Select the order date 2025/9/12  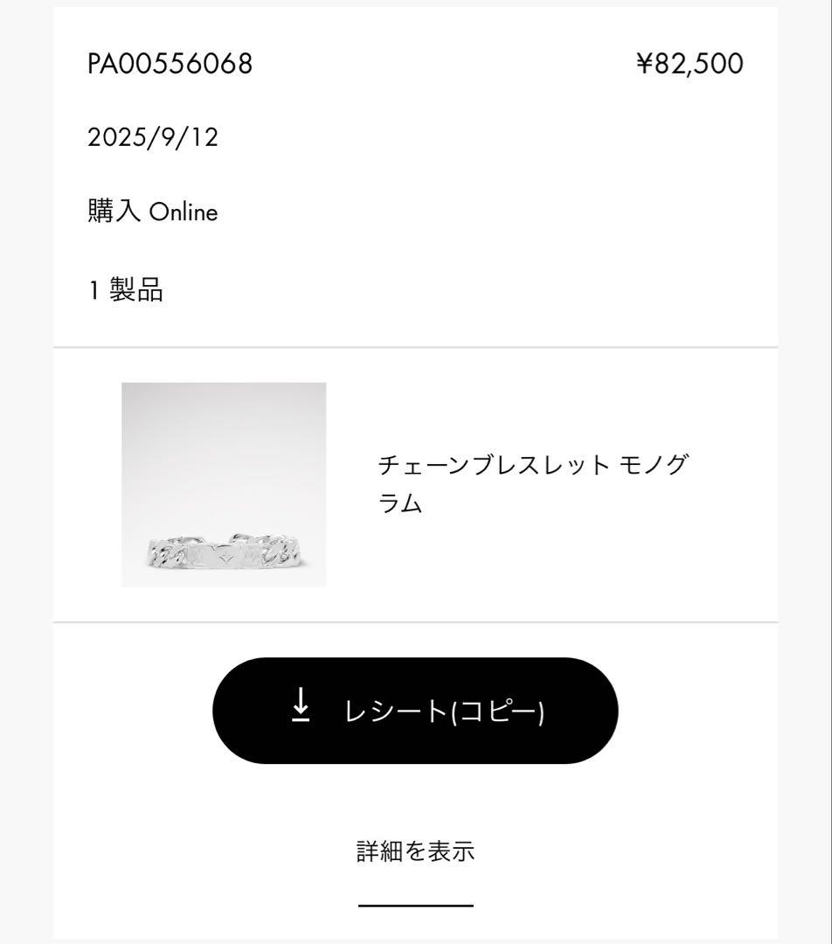pos(153,137)
